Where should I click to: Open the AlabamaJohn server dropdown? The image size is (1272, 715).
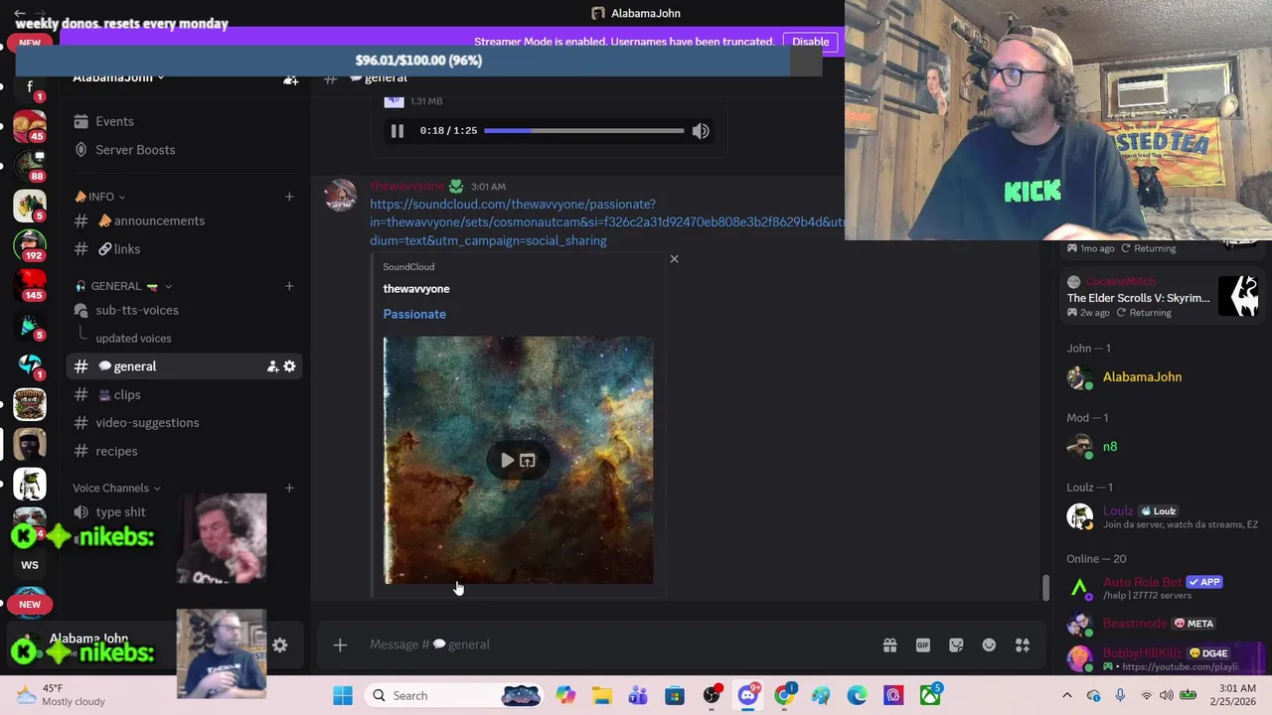point(118,77)
